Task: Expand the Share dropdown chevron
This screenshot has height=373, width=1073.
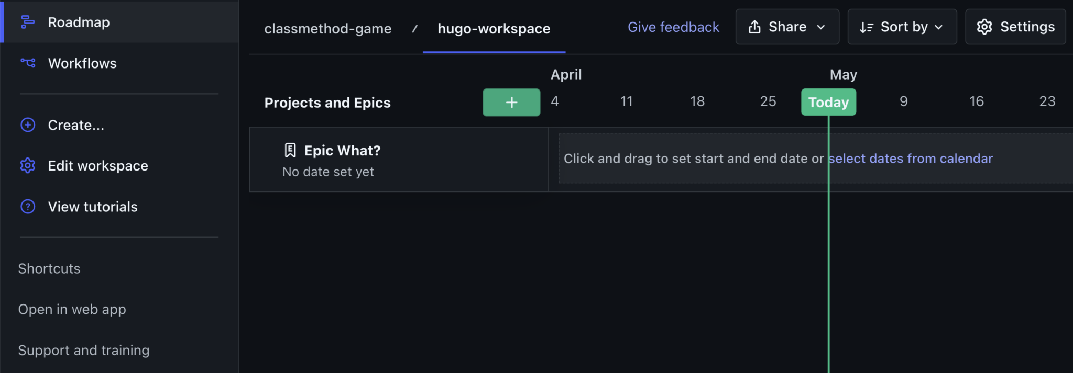Action: (x=821, y=28)
